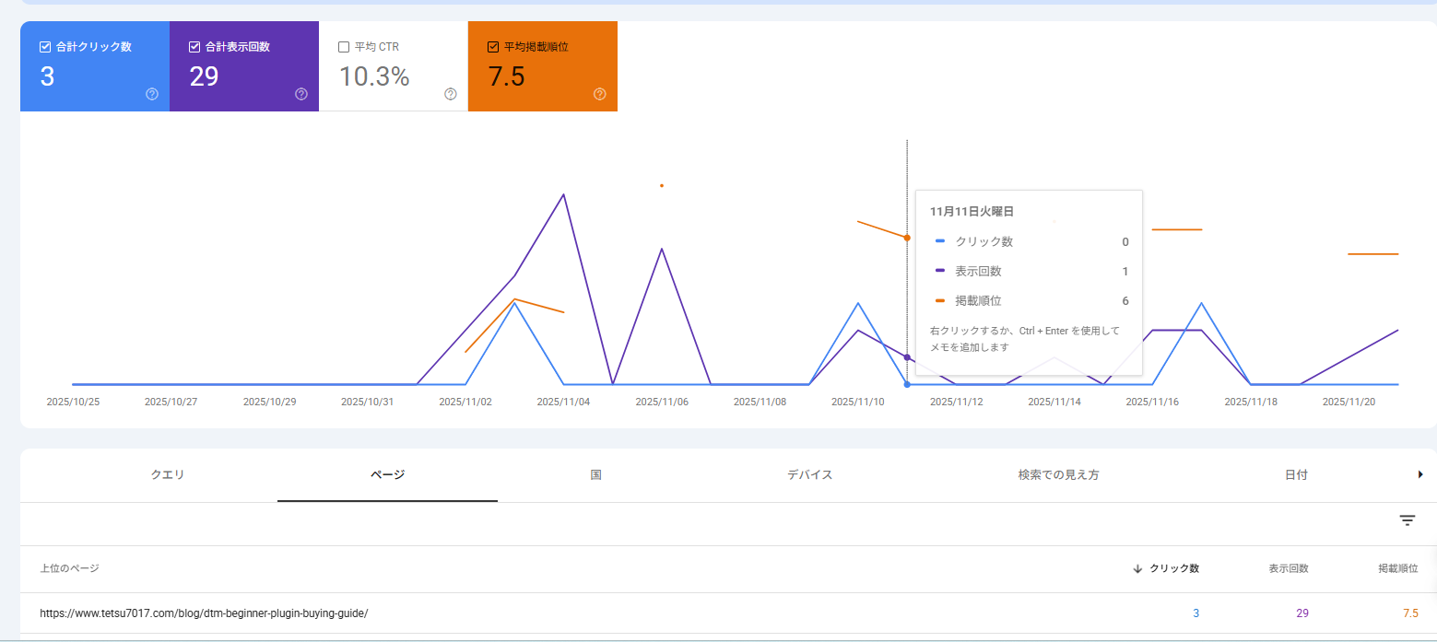1437x642 pixels.
Task: Toggle the 合計クリック数 checkbox
Action: (45, 47)
